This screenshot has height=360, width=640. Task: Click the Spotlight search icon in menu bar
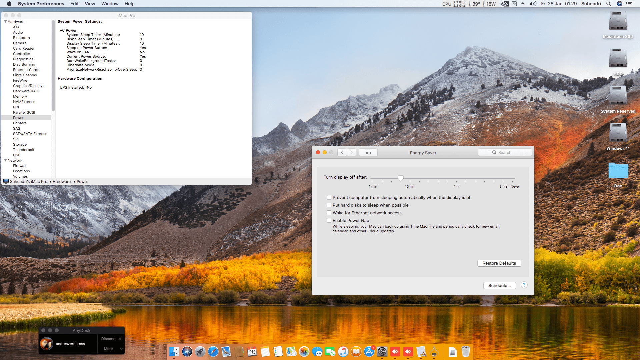609,4
